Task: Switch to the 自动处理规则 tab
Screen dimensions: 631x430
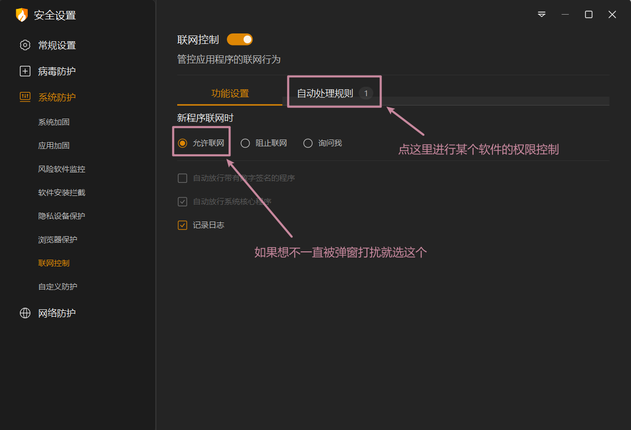Action: (x=325, y=94)
